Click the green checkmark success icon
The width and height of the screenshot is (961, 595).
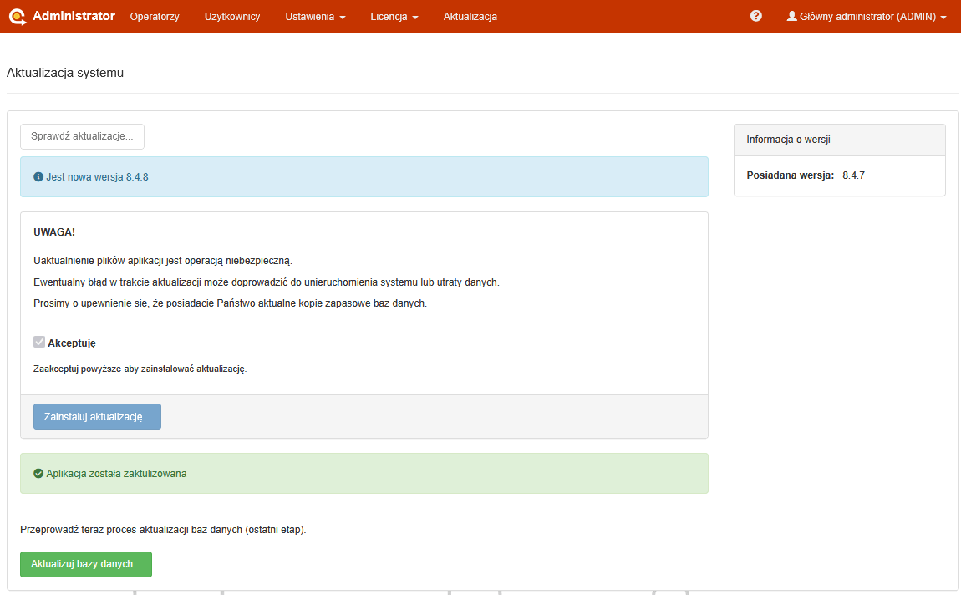tap(38, 473)
